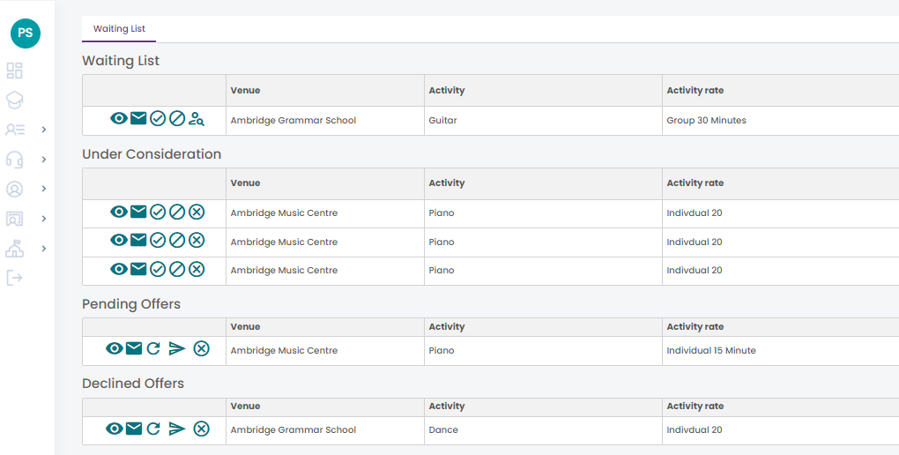The height and width of the screenshot is (455, 899).
Task: Click refresh icon on the Dance row
Action: [x=153, y=429]
